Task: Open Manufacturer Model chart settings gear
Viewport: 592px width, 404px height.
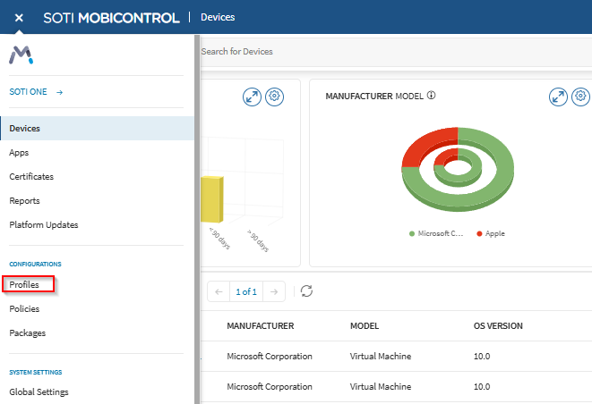Action: pyautogui.click(x=580, y=97)
